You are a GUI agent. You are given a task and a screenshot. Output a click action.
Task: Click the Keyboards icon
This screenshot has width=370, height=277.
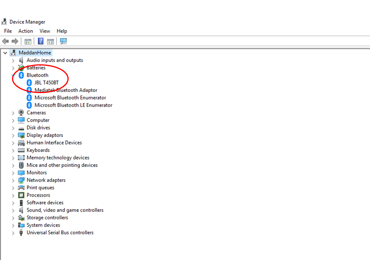21,150
